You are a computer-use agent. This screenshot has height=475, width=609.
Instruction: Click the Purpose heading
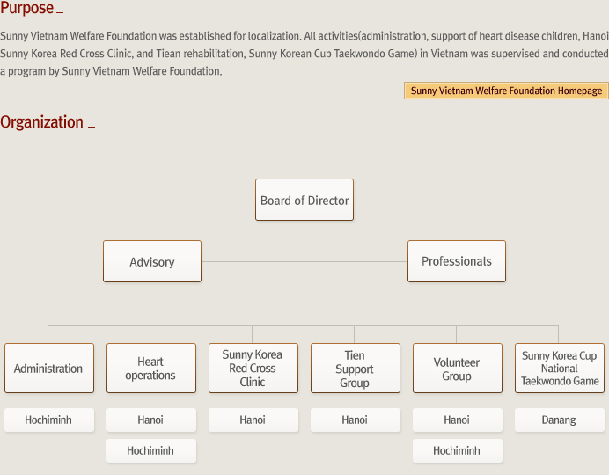point(26,8)
